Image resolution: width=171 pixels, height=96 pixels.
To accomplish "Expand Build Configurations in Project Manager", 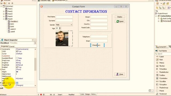I will 159,18.
